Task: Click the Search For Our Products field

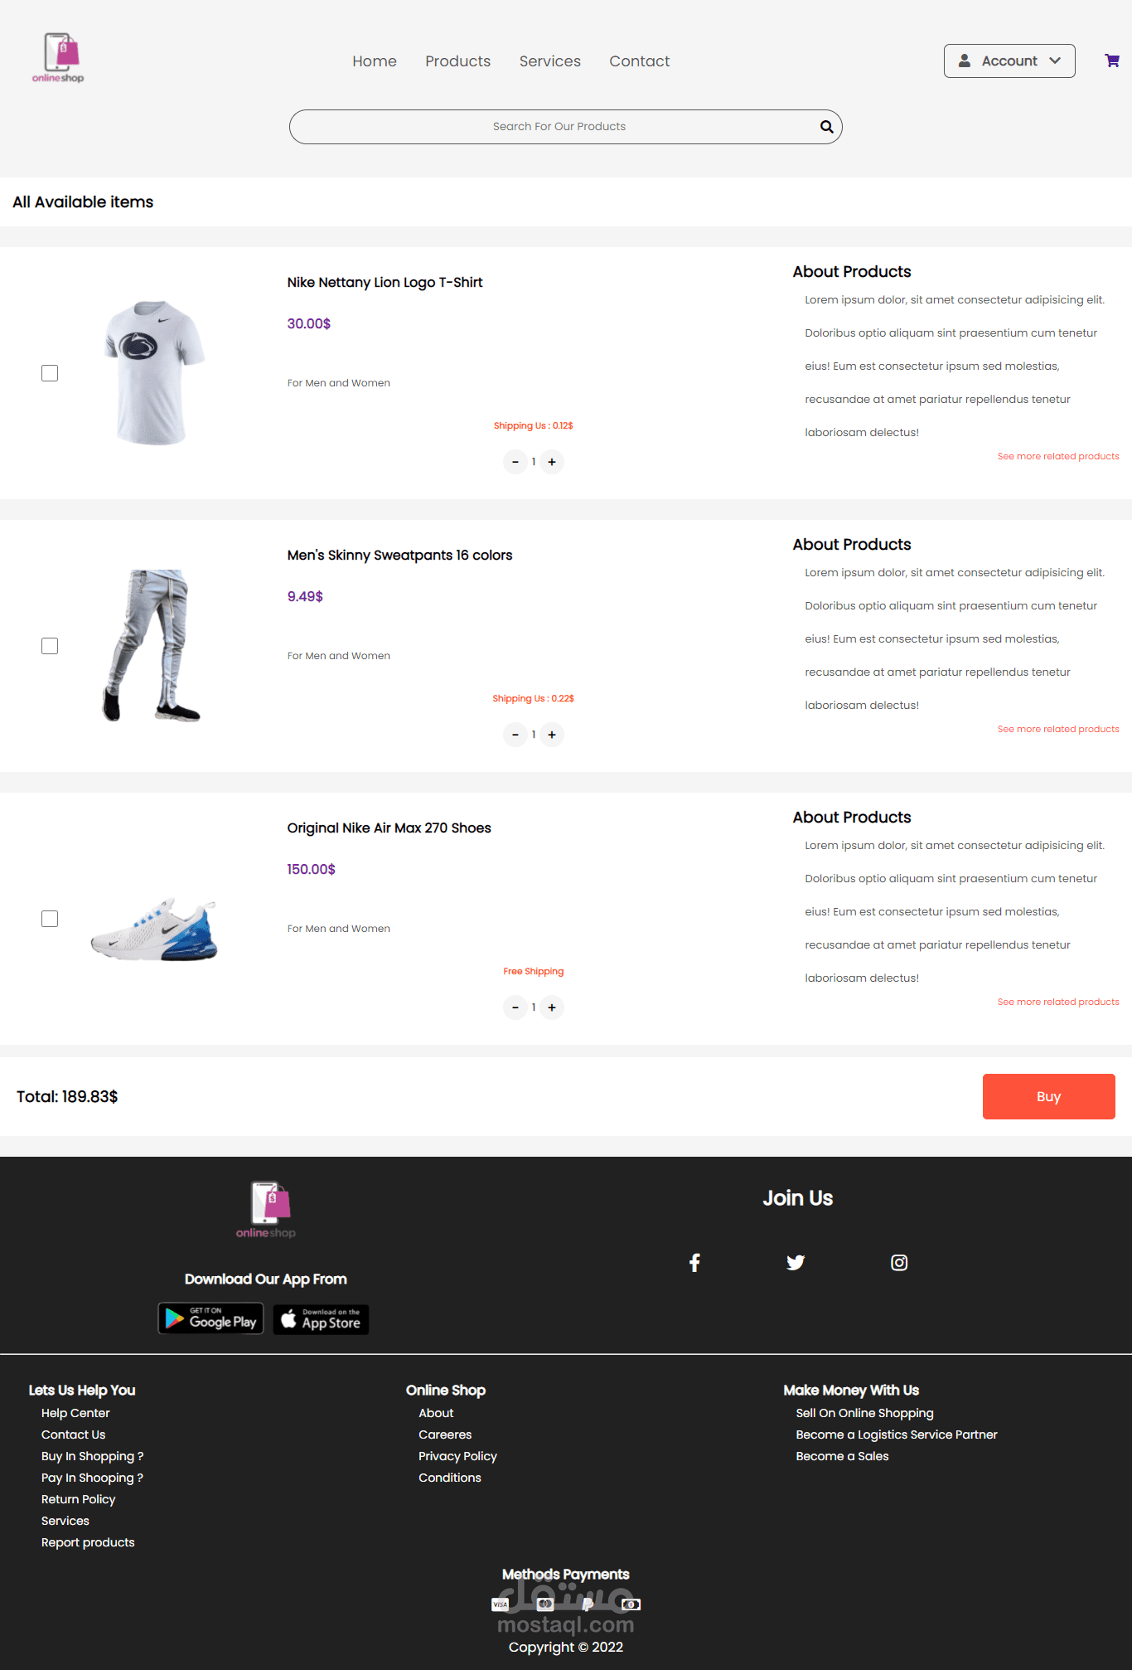Action: [x=559, y=127]
